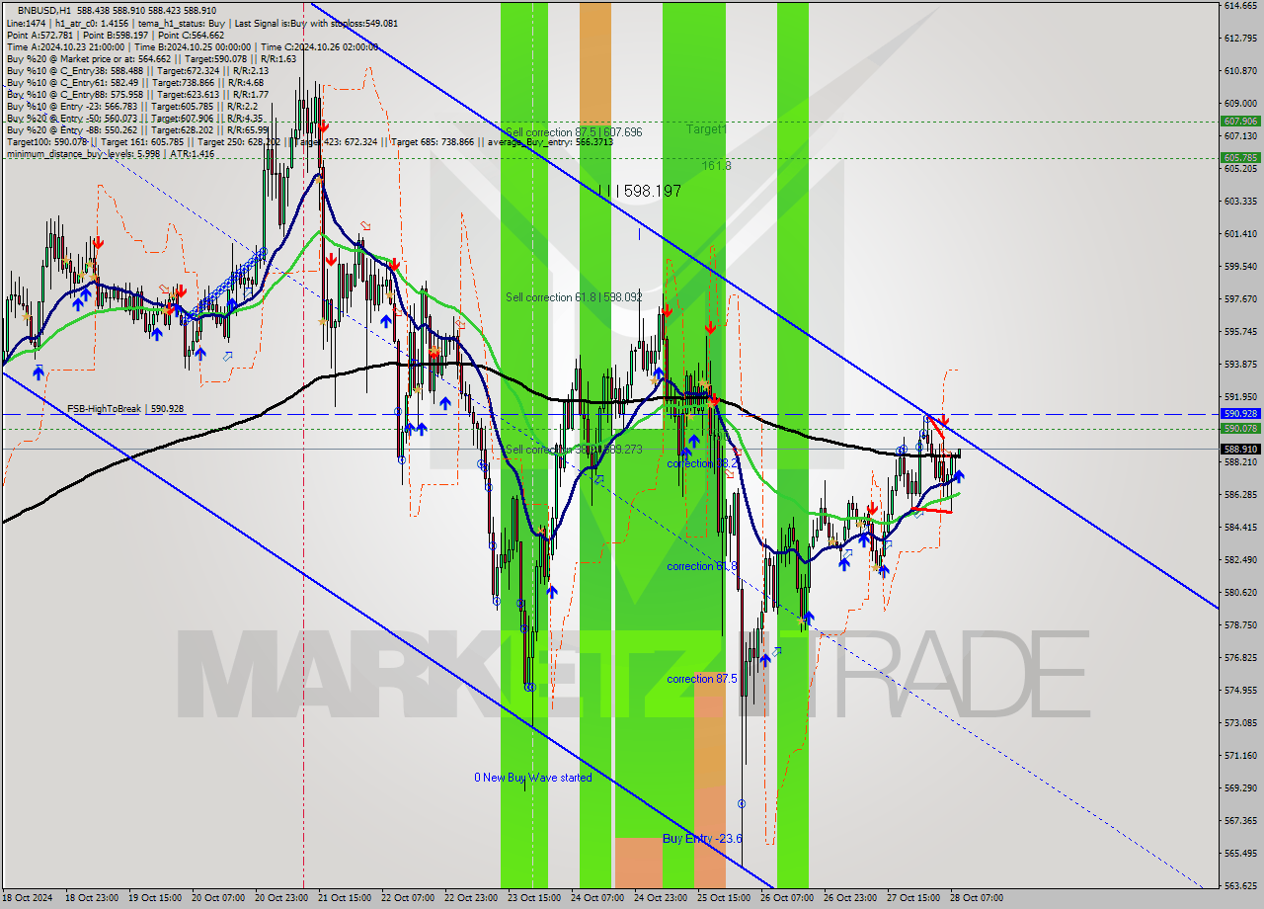
Task: Select the 'Sell correction 87.5 | 607.696' label
Action: [x=574, y=132]
